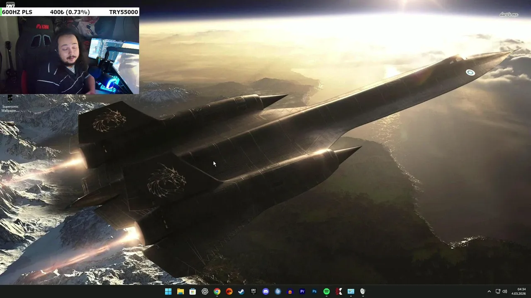
Task: Open Discord from the taskbar
Action: [265, 291]
